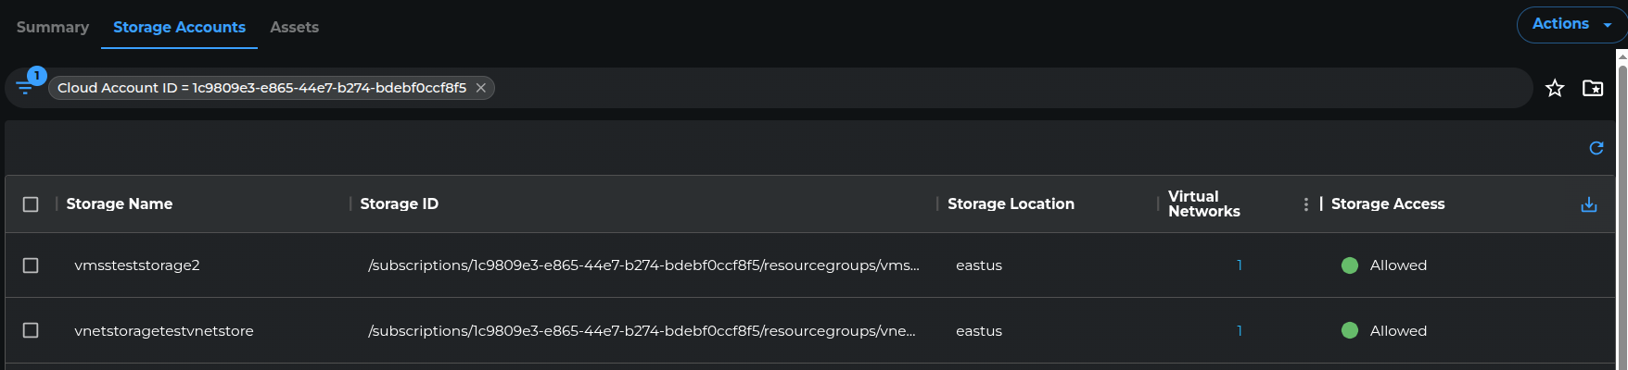Save filter as favorite with star icon

pyautogui.click(x=1555, y=88)
